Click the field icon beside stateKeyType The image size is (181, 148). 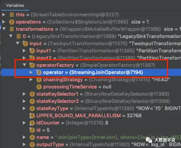(x=32, y=109)
